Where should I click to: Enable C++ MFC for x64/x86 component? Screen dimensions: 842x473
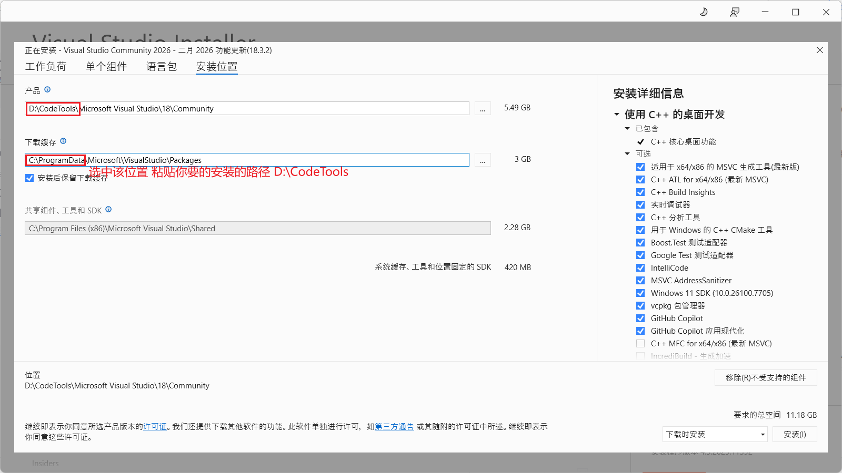[640, 344]
